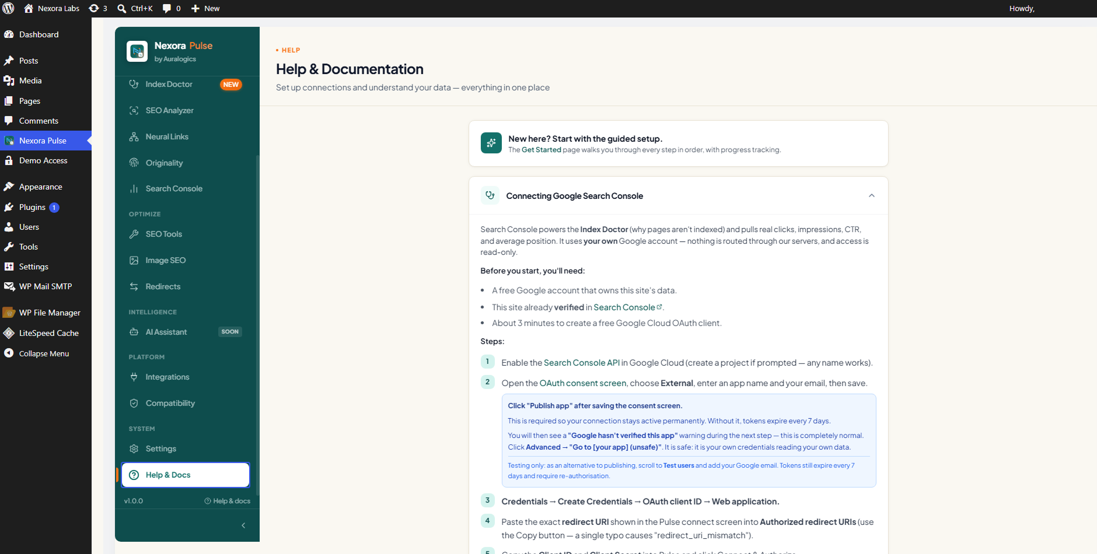
Task: Click the 'Click "Publish app" after saving' note
Action: point(595,406)
